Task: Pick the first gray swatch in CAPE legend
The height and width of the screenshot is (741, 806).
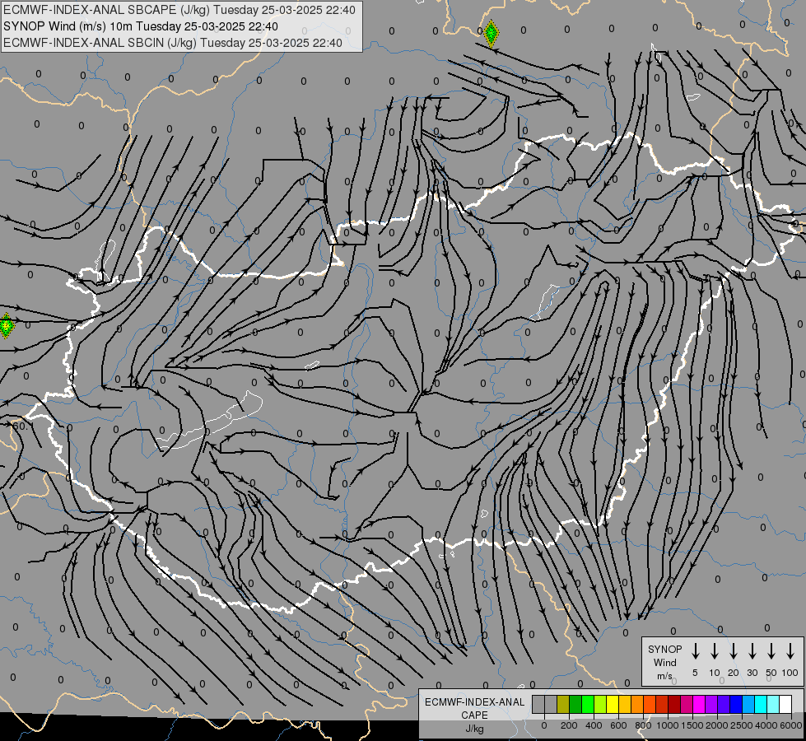Action: (x=538, y=704)
